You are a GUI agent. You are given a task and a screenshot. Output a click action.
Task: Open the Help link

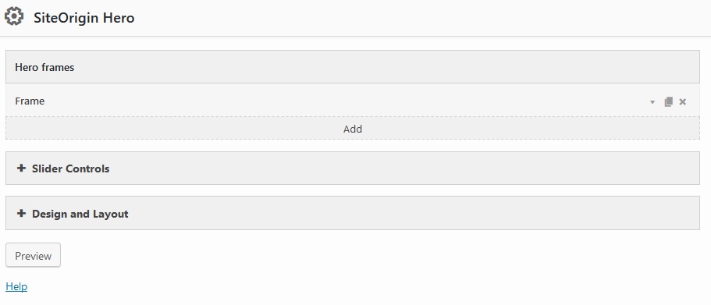tap(16, 286)
